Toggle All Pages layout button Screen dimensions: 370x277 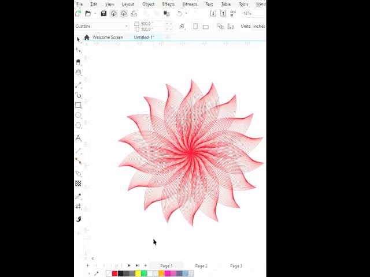coord(220,26)
